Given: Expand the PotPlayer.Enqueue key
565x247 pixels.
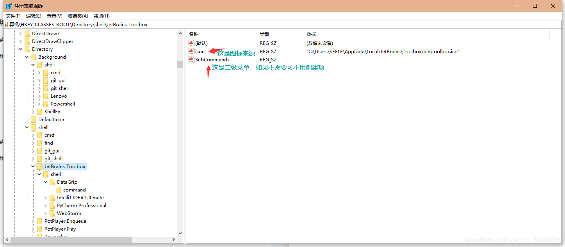Looking at the screenshot, I should (33, 221).
